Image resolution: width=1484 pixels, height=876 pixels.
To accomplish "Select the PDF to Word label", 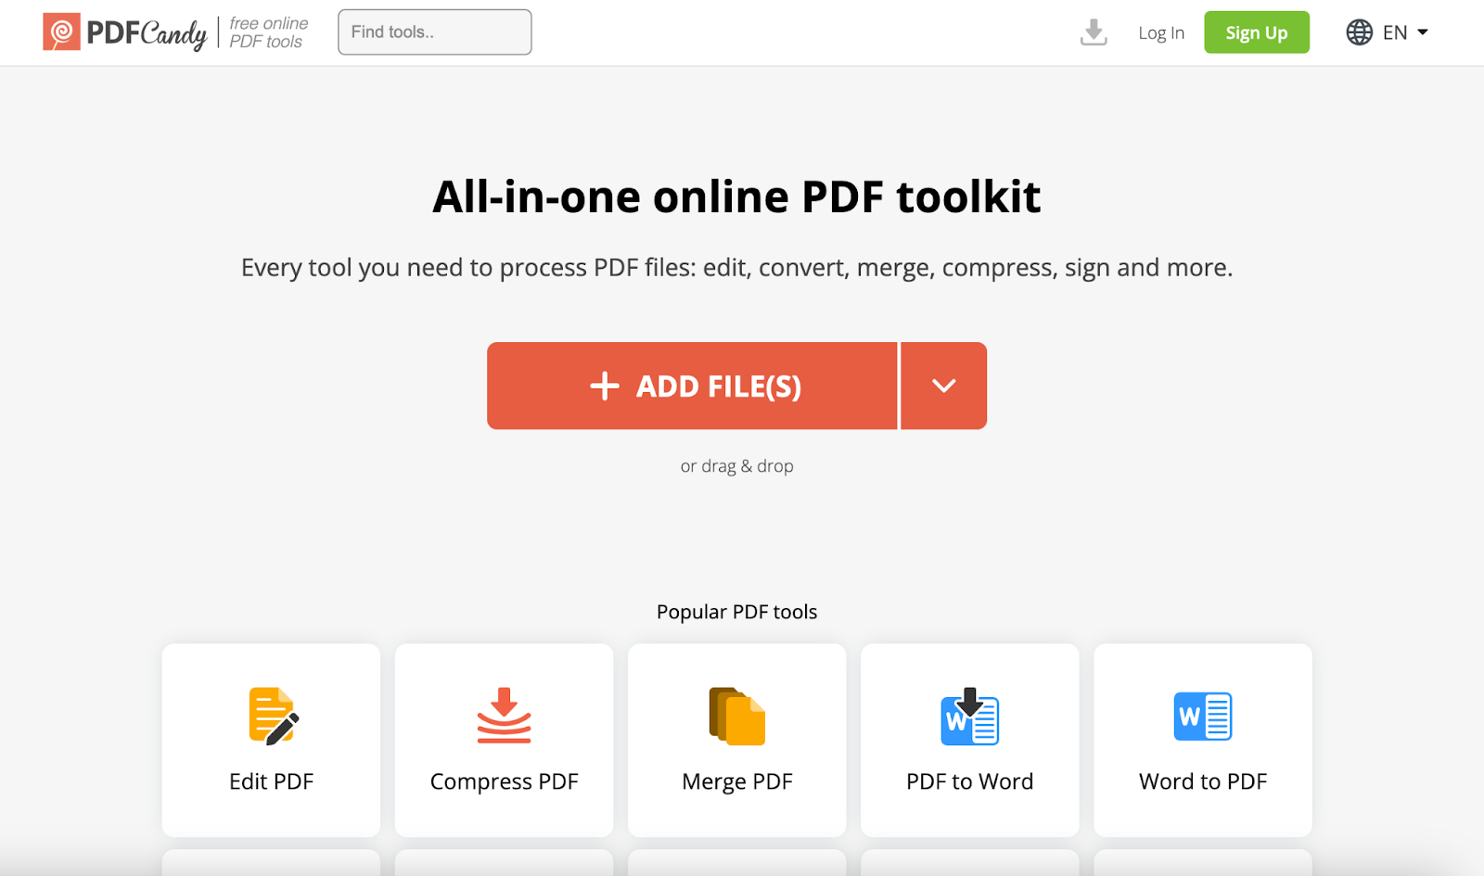I will [x=969, y=781].
